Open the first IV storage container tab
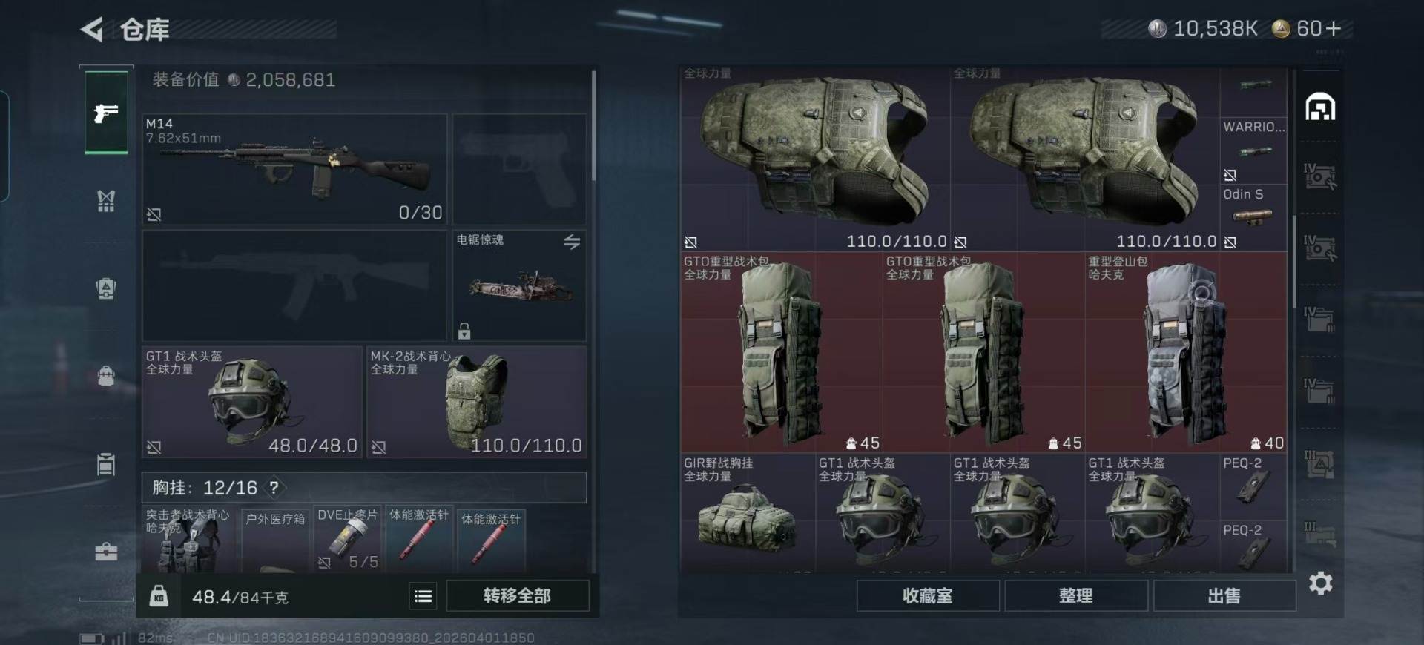Image resolution: width=1424 pixels, height=645 pixels. 1320,177
